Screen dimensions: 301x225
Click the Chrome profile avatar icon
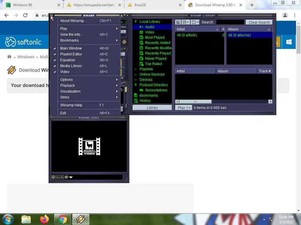[x=285, y=15]
